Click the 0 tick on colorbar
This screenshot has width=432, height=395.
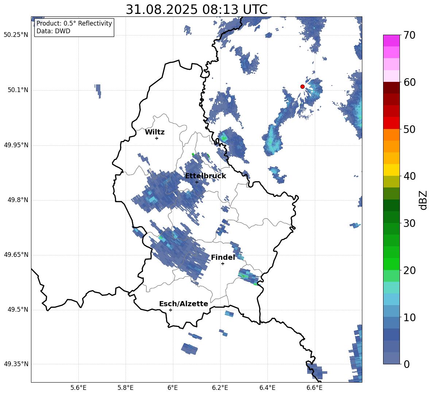pos(407,364)
